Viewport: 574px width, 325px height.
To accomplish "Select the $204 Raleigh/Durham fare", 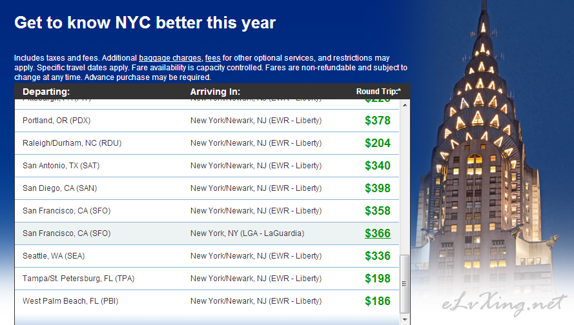I will click(378, 143).
